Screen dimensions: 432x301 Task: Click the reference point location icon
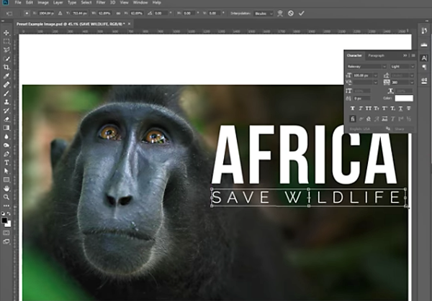coord(27,13)
